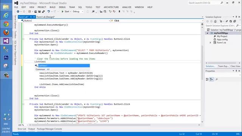Select App.config in Solution Explorer
The image size is (242, 136).
coord(222,40)
